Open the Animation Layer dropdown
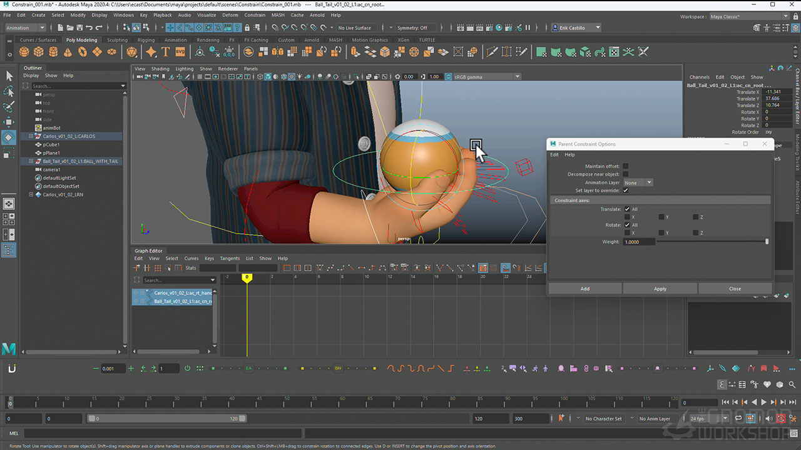Screen dimensions: 801x450 pos(638,182)
